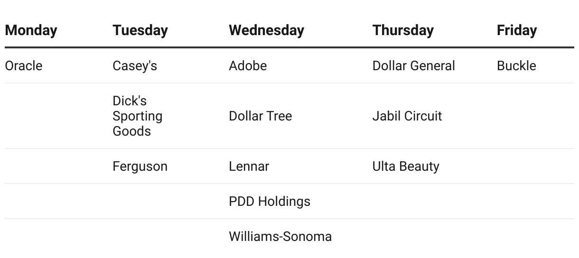
Task: Click the Wednesday column header
Action: tap(266, 30)
